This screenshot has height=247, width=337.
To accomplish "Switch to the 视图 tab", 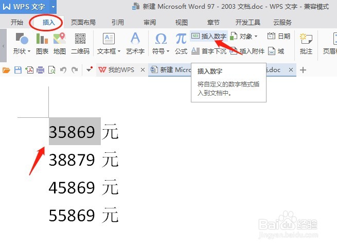I will (182, 22).
